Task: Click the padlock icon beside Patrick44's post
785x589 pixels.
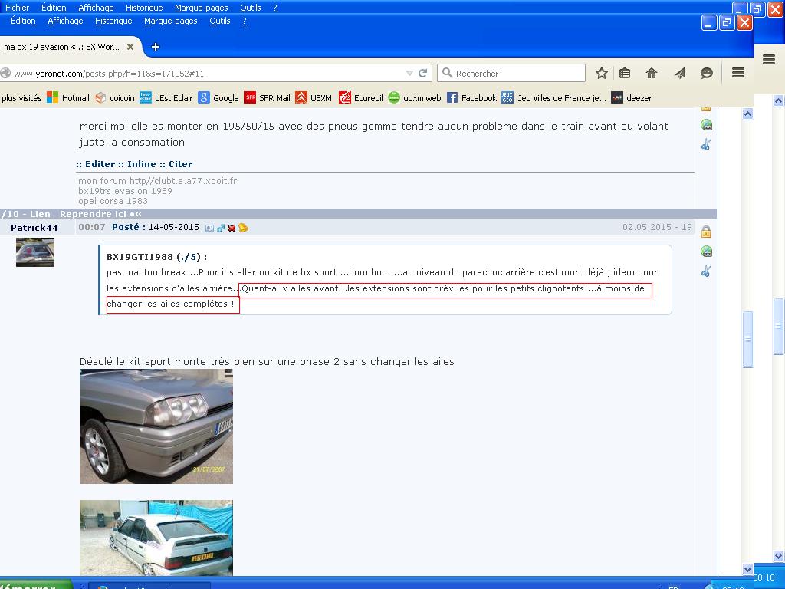Action: point(706,232)
